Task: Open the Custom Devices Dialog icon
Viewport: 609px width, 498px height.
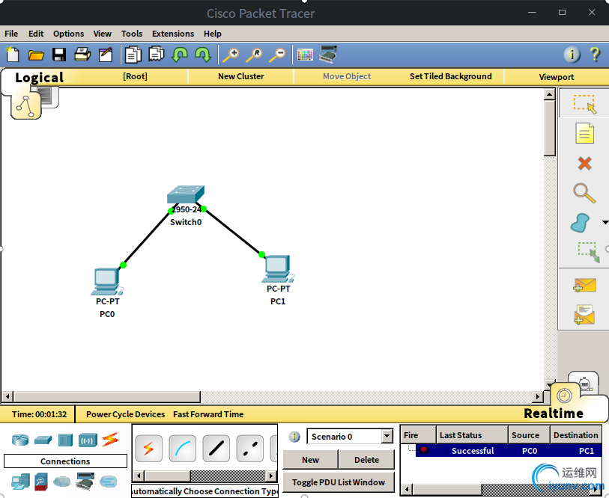Action: click(x=328, y=54)
